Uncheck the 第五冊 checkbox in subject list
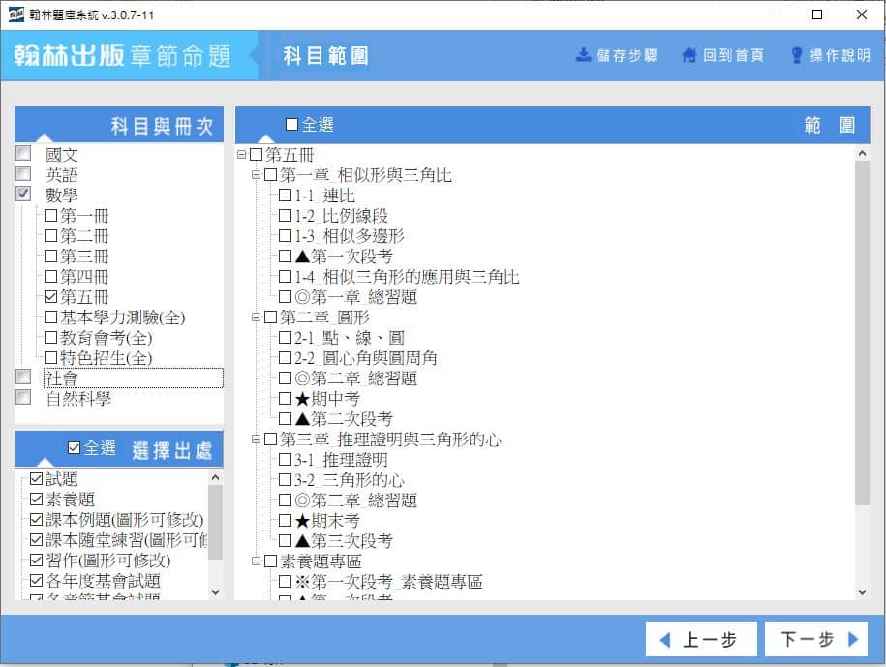The height and width of the screenshot is (667, 886). (51, 296)
